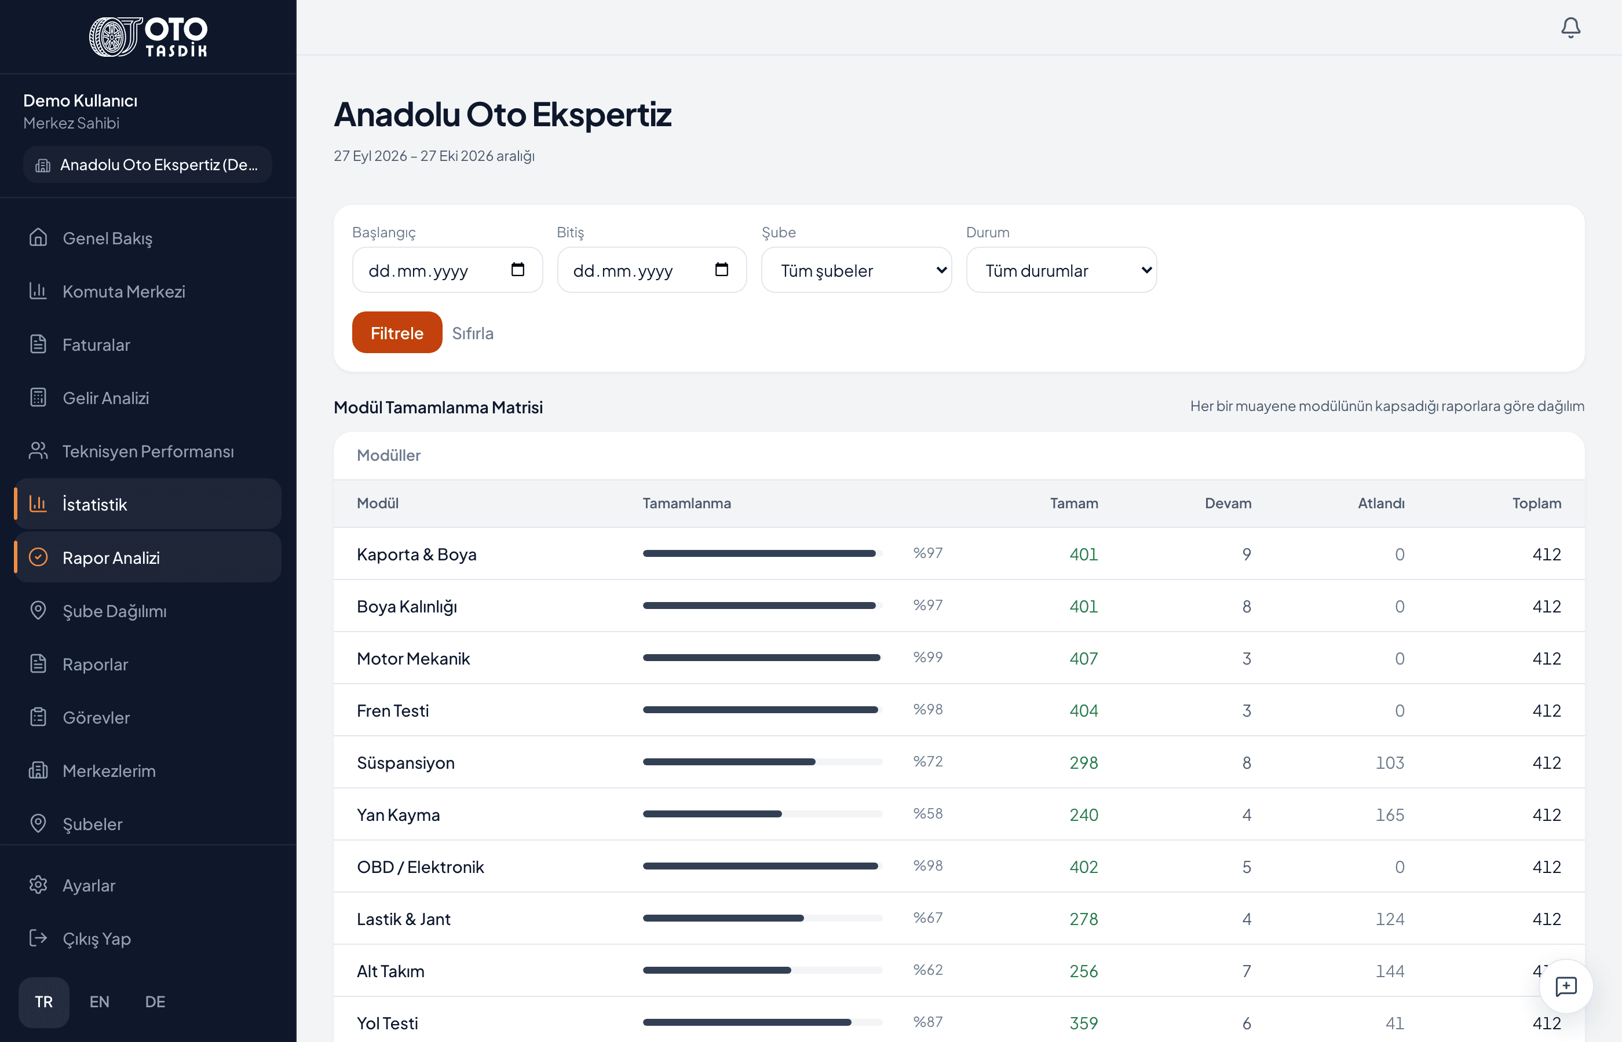Click the Demo Kullanıcı name
The image size is (1622, 1042).
point(80,101)
